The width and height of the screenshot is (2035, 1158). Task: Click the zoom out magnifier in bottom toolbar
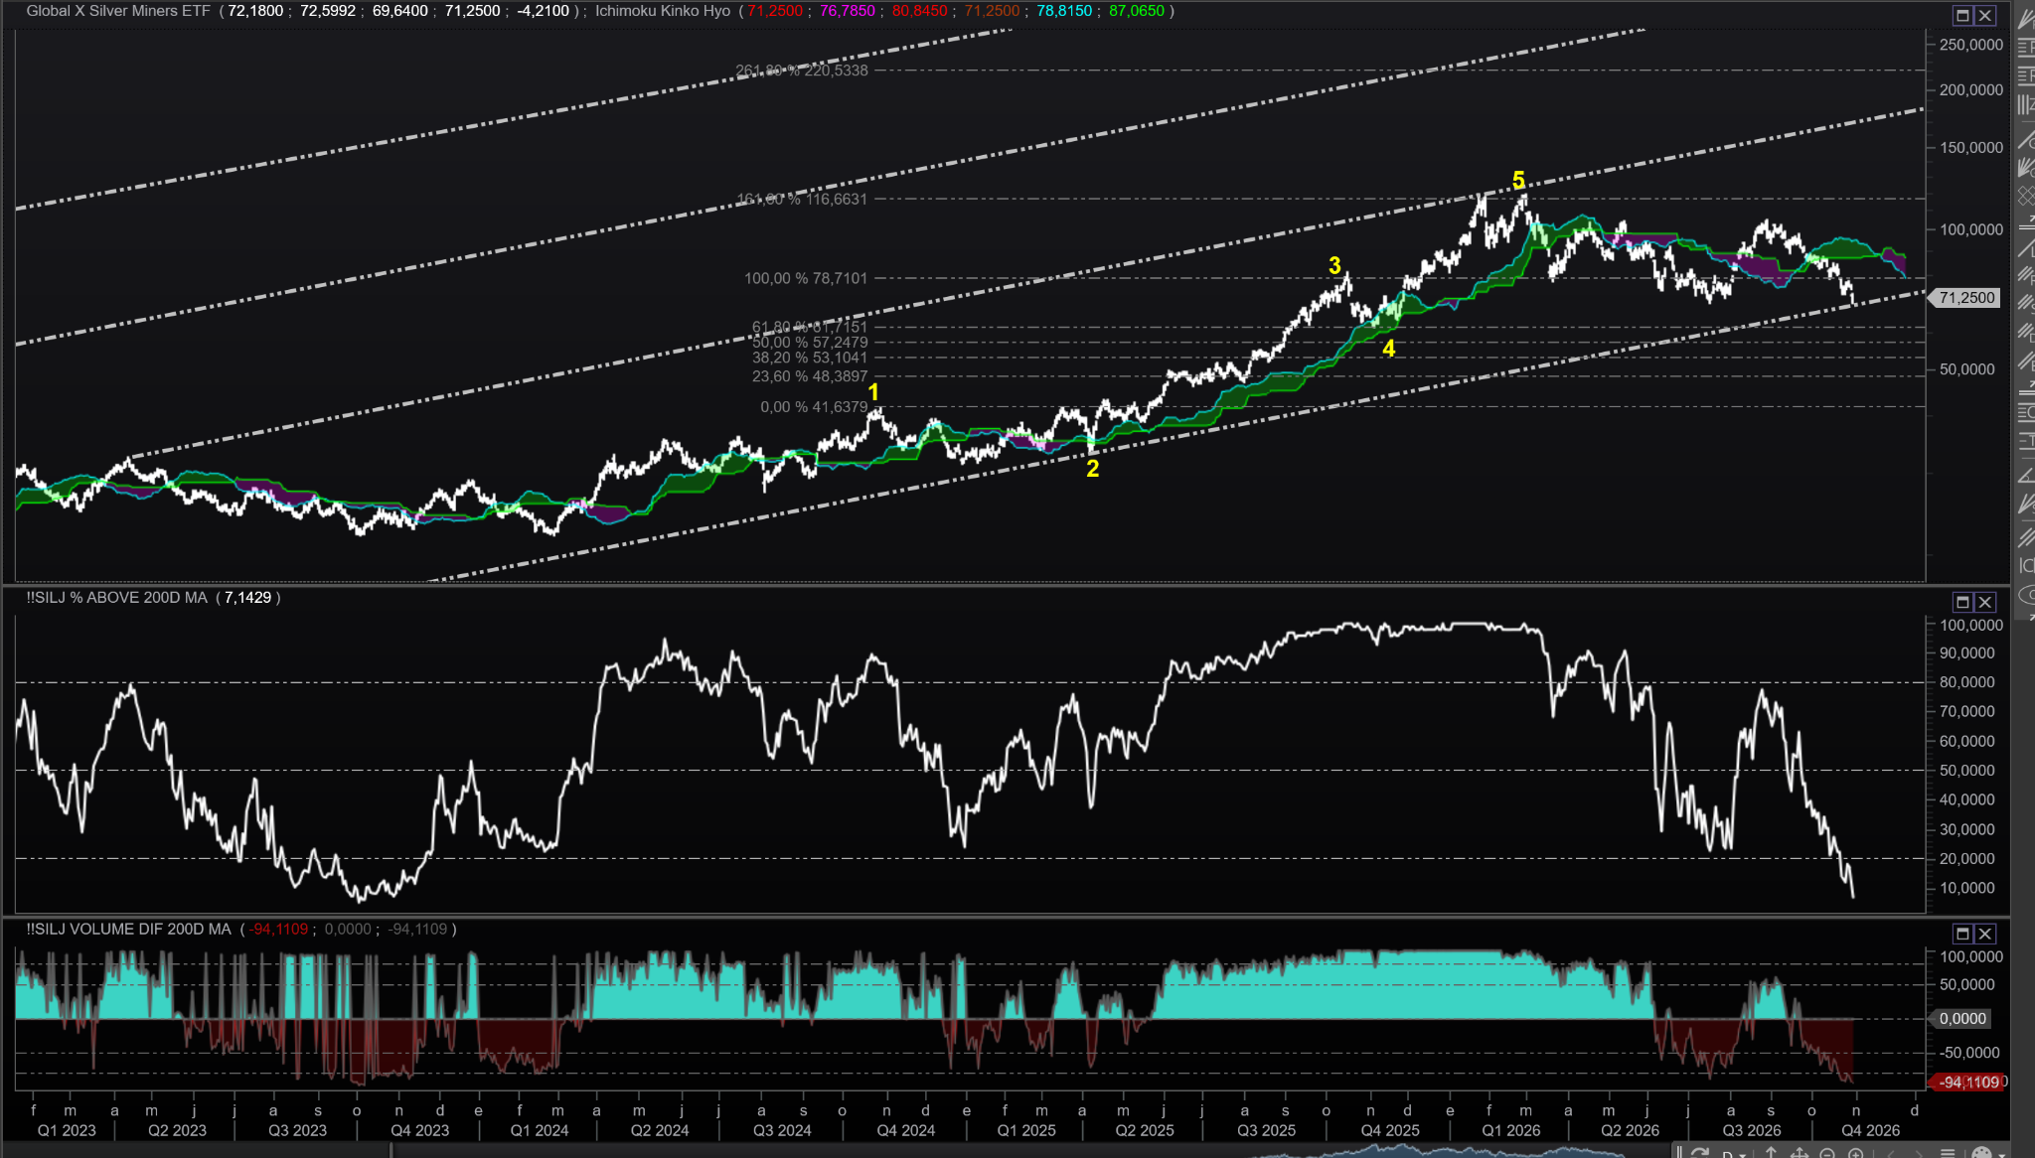1826,1154
